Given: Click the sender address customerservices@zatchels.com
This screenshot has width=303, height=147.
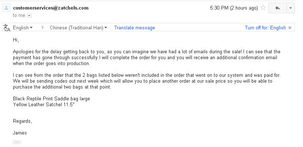Looking at the screenshot, I should [51, 8].
